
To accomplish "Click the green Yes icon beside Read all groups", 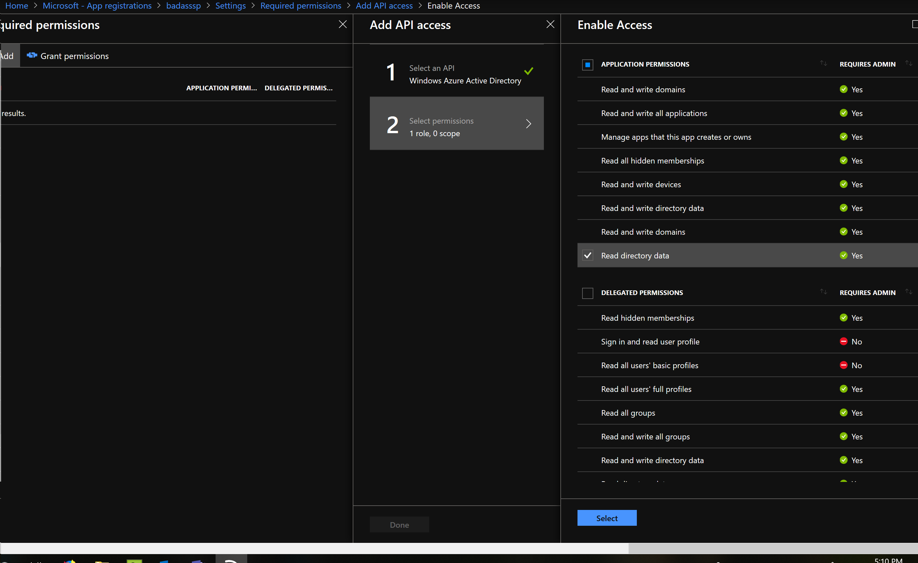I will 844,413.
